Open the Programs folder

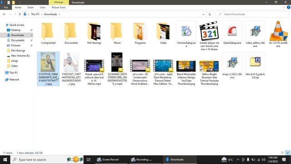tap(140, 33)
